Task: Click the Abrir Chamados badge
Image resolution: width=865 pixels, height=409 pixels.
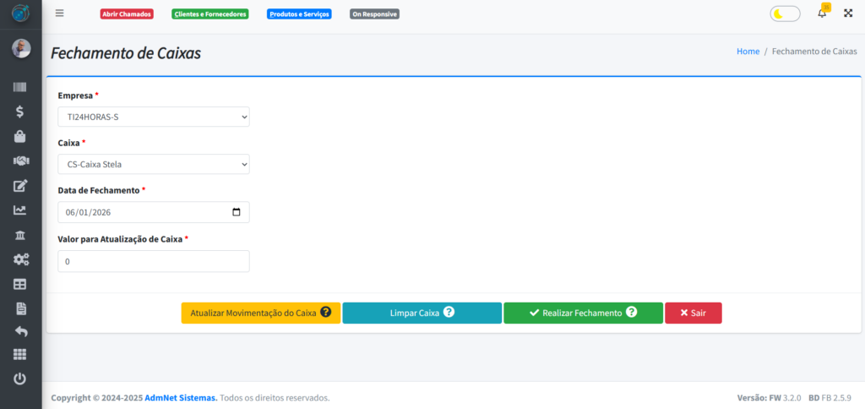Action: coord(127,14)
